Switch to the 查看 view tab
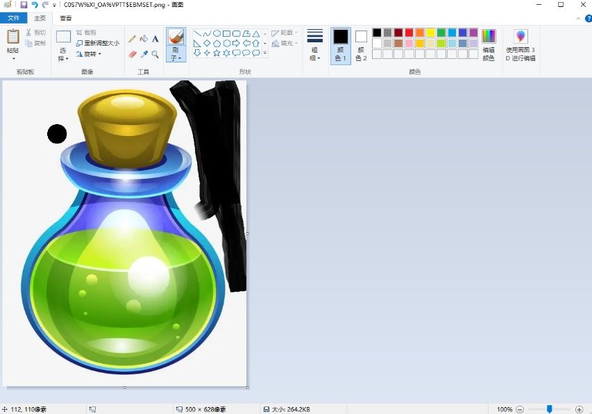The image size is (592, 414). click(65, 18)
